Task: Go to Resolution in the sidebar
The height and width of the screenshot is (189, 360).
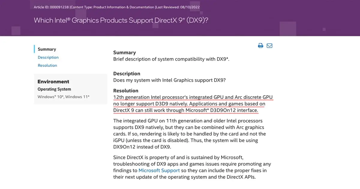Action: [47, 65]
